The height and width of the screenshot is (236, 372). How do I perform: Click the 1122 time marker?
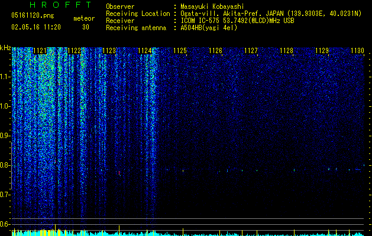(x=75, y=51)
